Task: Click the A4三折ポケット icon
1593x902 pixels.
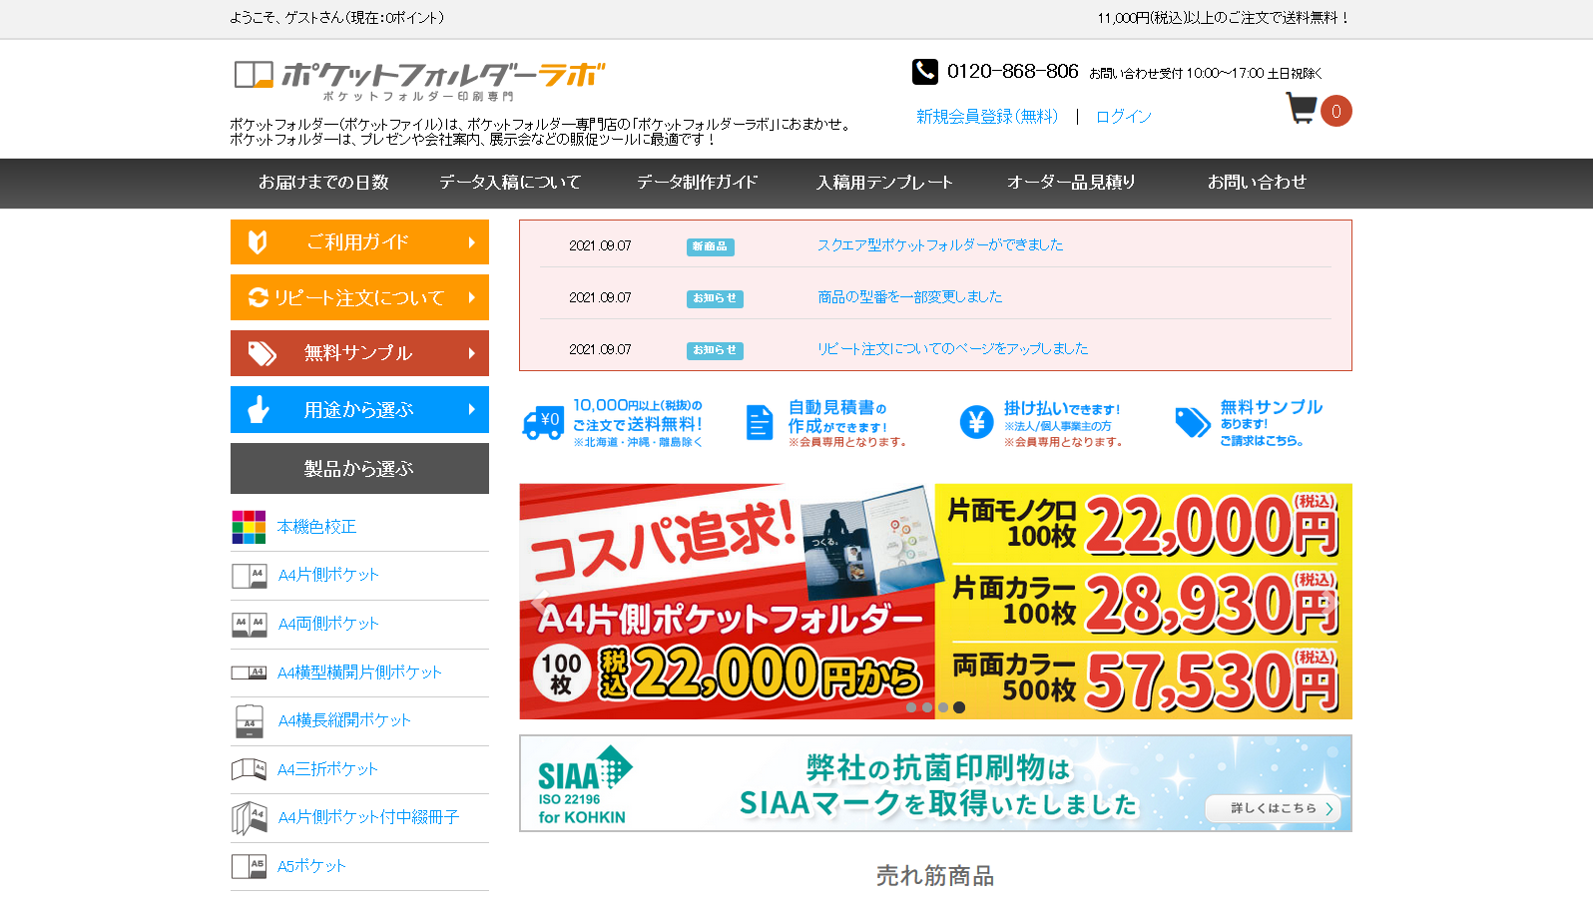Action: click(x=249, y=769)
